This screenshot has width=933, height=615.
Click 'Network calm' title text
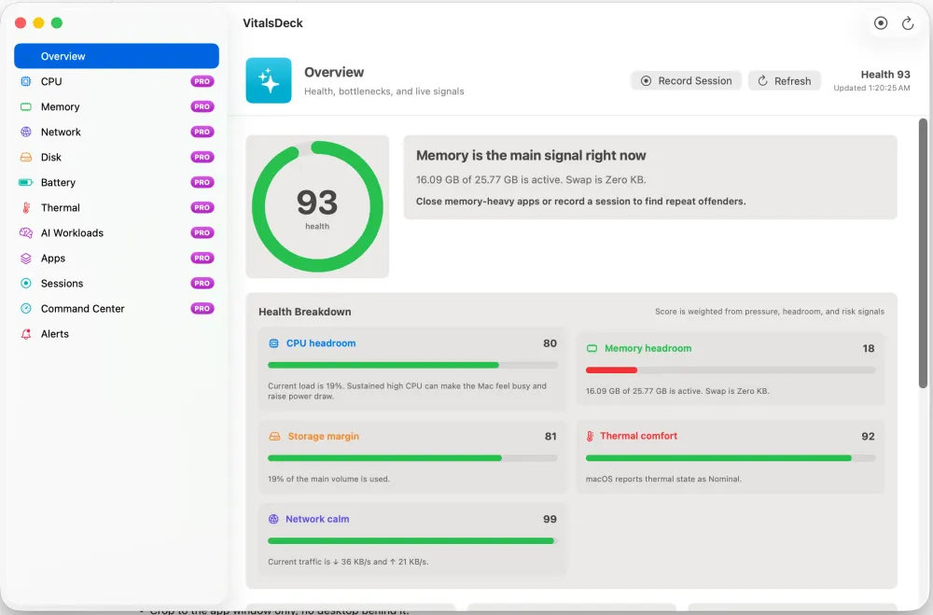tap(317, 519)
